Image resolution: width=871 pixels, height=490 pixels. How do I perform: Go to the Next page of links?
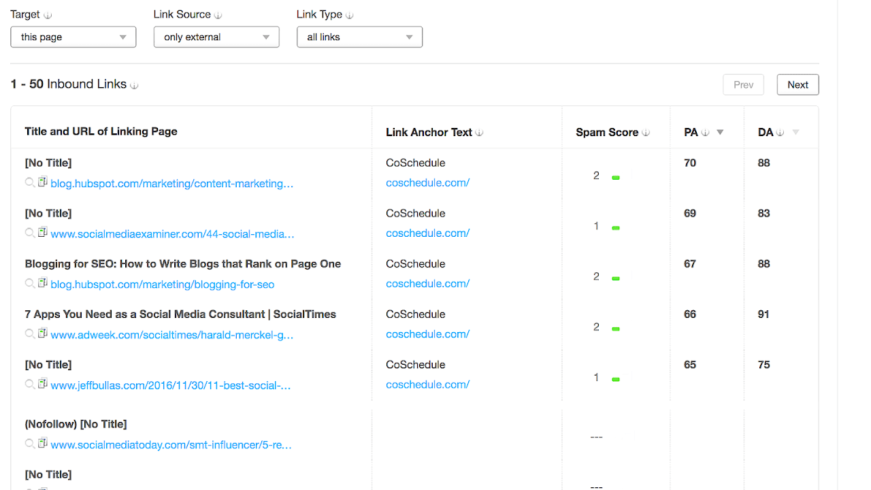(798, 84)
